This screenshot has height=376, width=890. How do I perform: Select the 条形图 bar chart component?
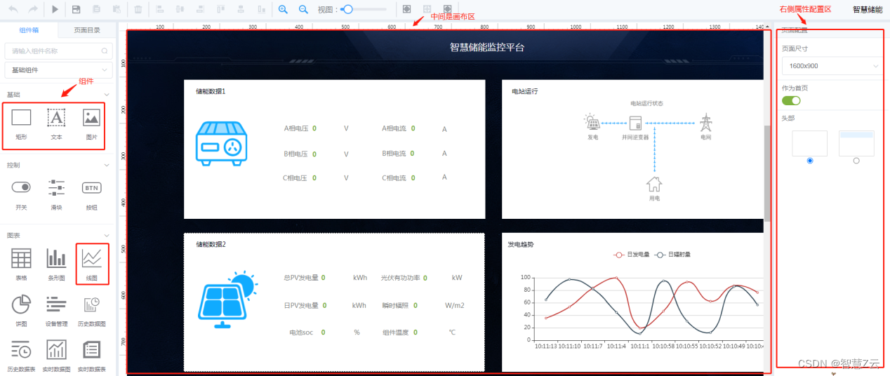click(x=56, y=264)
